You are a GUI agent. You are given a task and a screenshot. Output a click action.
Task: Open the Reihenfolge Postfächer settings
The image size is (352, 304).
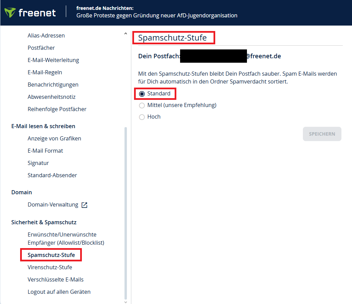click(x=57, y=109)
